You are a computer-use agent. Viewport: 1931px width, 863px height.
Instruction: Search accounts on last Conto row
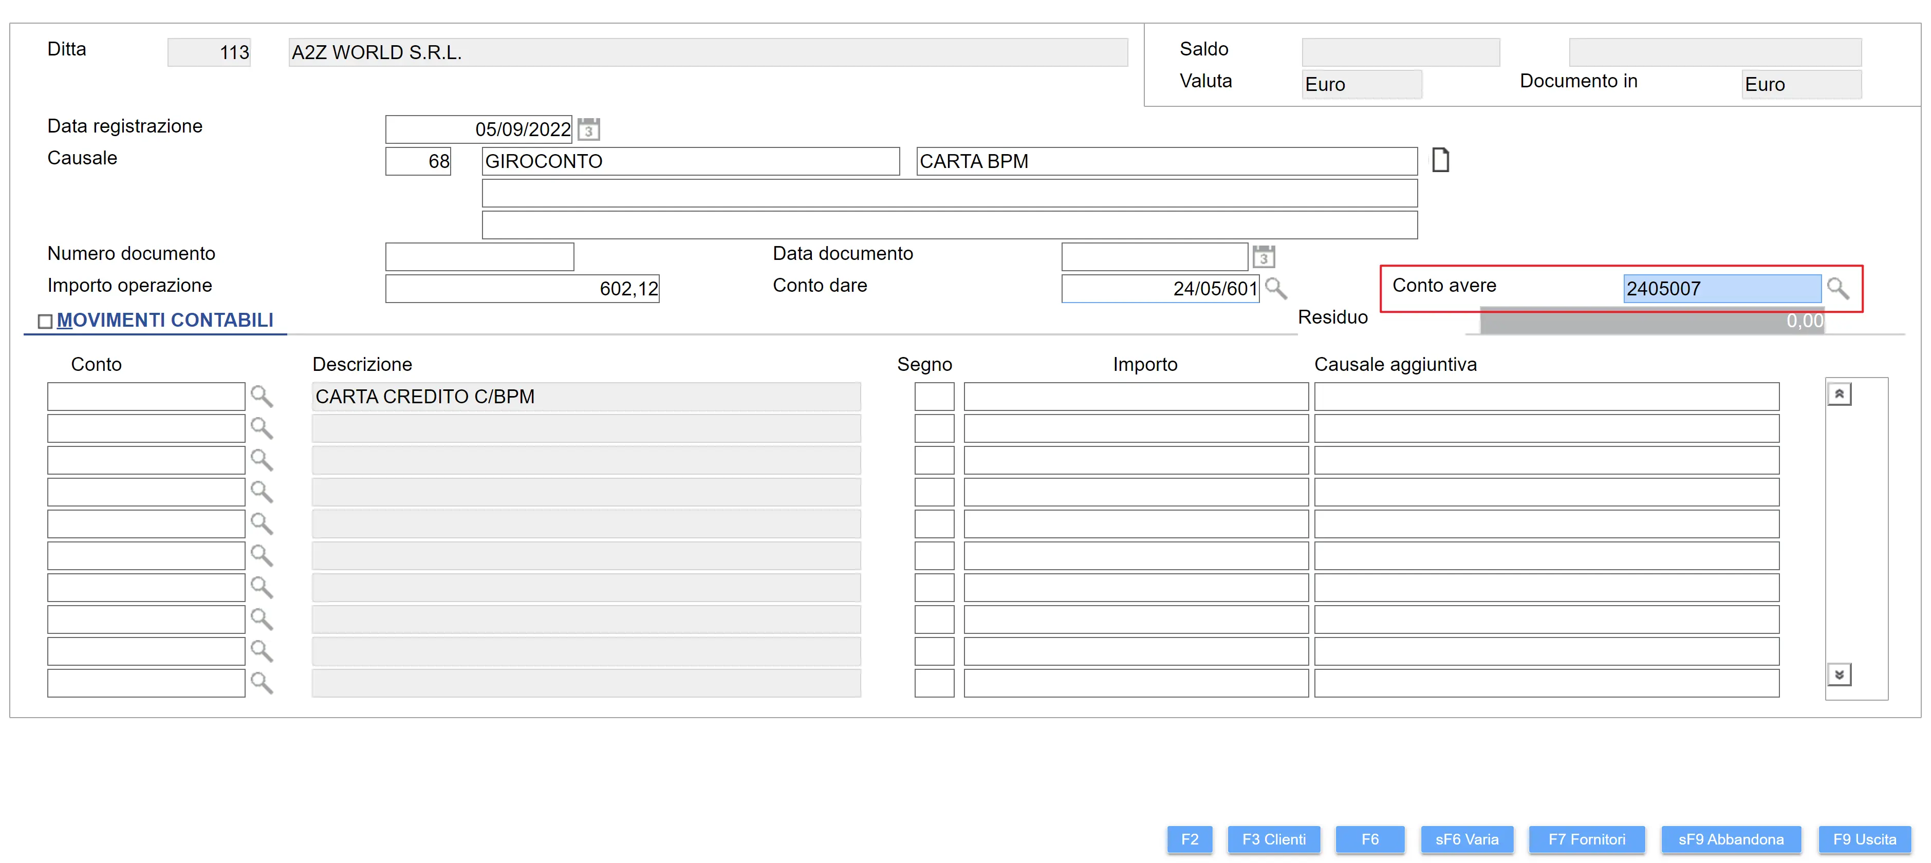[262, 683]
